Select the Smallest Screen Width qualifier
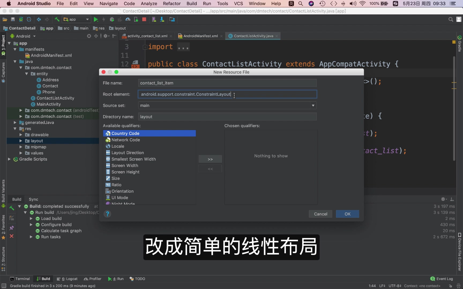 150,159
